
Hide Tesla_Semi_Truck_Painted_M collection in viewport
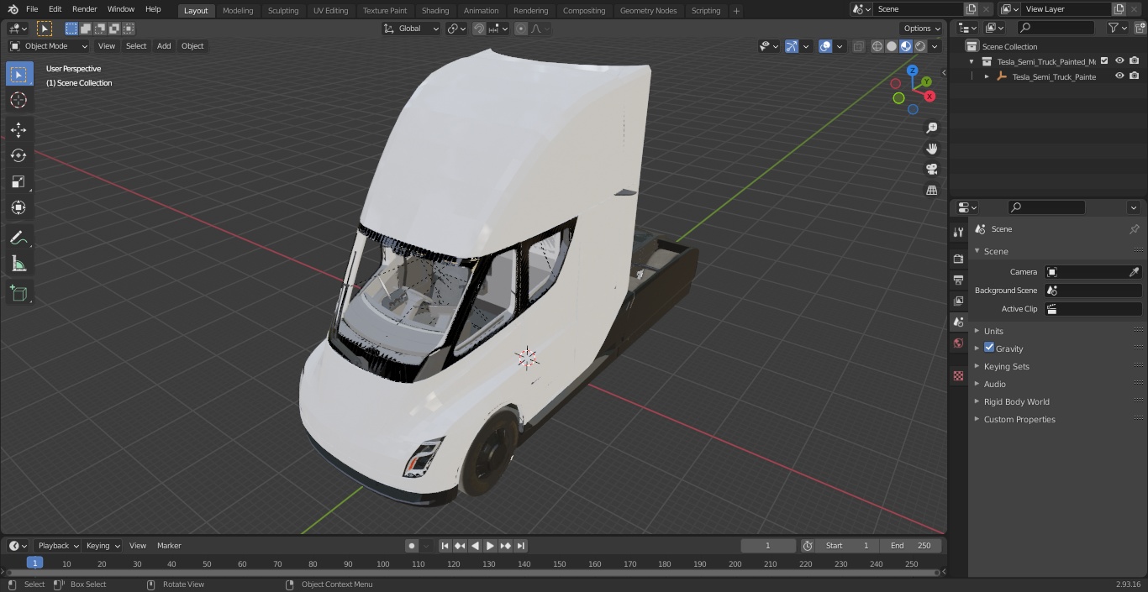[x=1119, y=60]
